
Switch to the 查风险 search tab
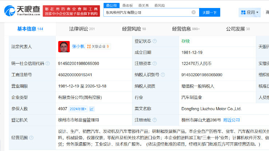(159, 5)
